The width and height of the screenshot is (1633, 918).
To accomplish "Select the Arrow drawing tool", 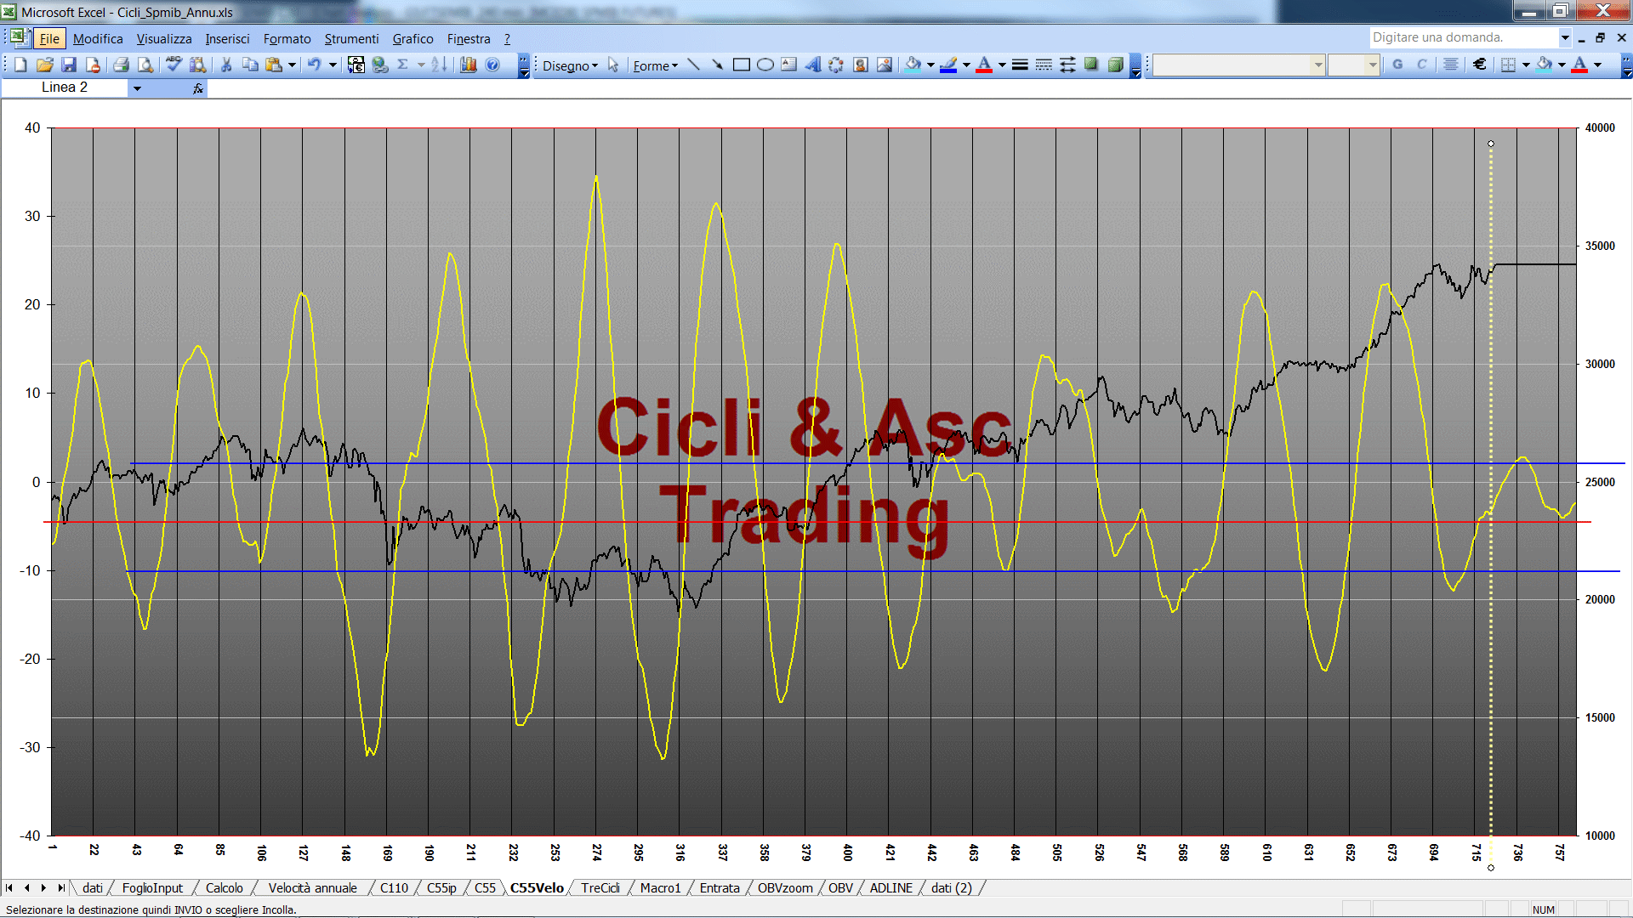I will click(718, 65).
